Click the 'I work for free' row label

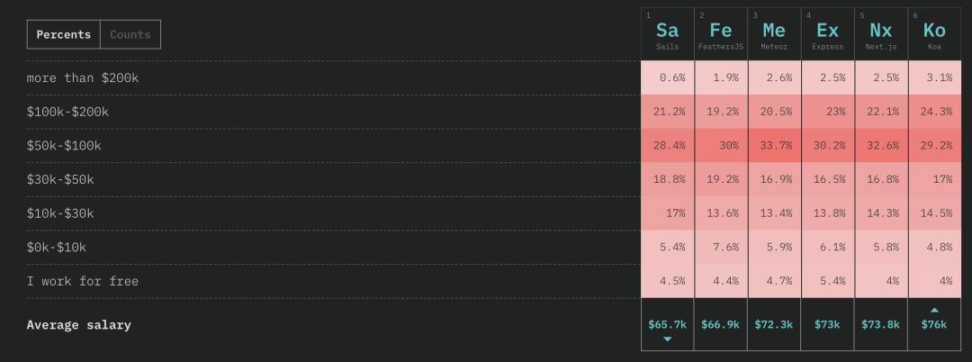click(x=83, y=281)
